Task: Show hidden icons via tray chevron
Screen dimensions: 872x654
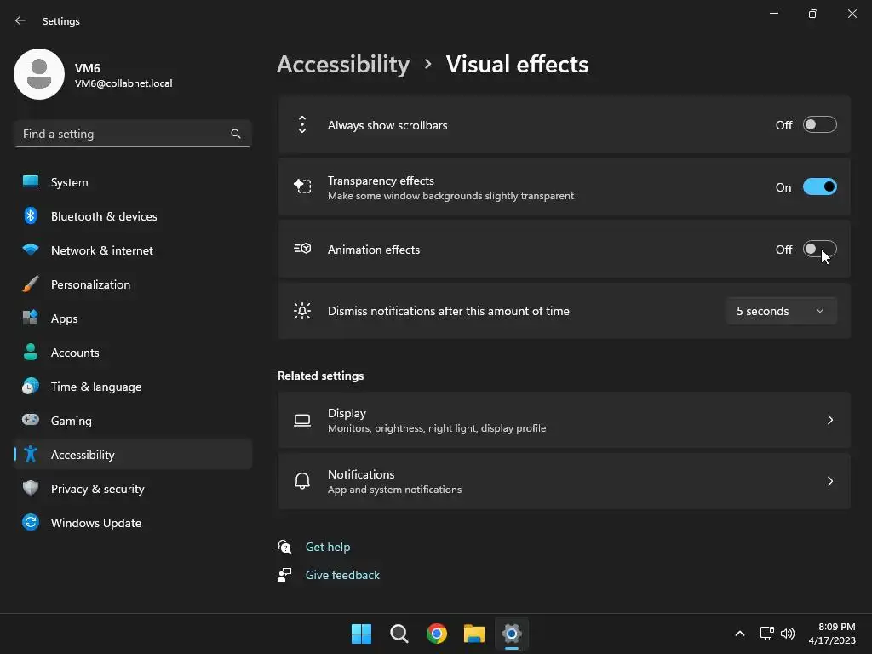Action: pos(740,634)
